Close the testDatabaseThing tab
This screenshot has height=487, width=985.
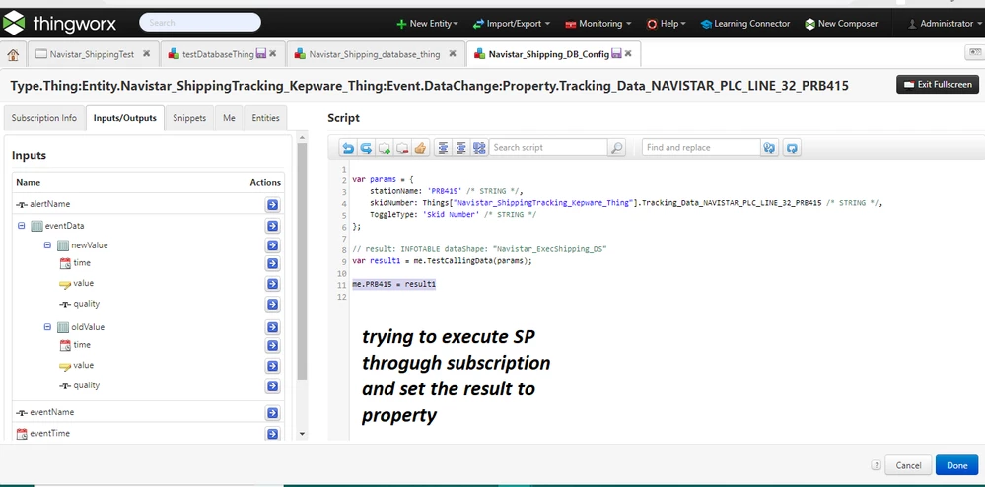click(x=273, y=54)
